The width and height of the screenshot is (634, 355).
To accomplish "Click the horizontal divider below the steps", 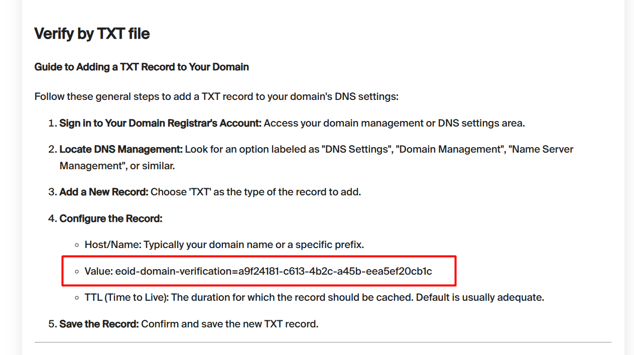I will coord(323,342).
